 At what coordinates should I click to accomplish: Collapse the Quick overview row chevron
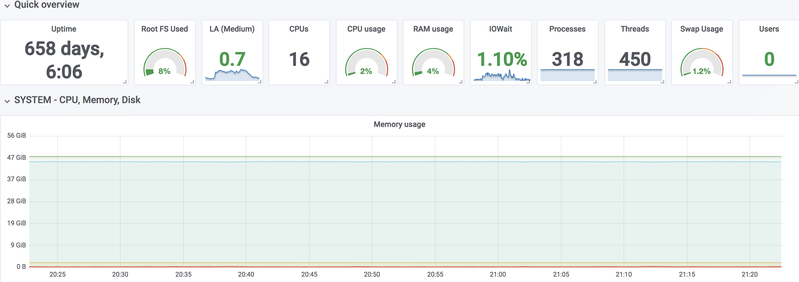(7, 6)
